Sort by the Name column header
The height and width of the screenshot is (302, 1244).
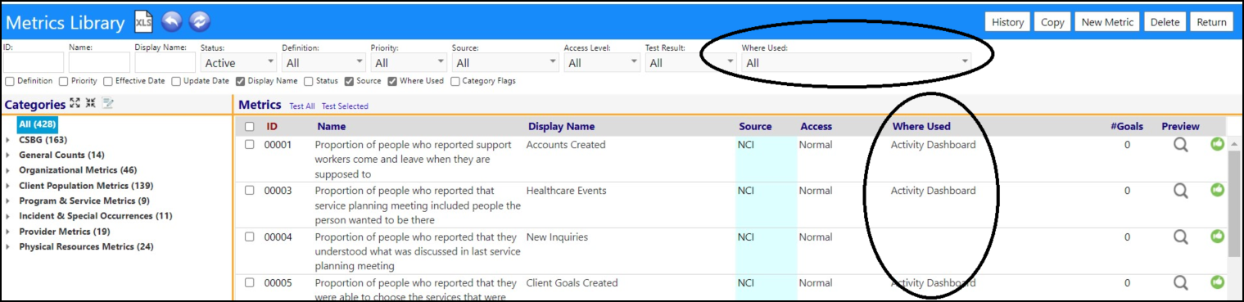[x=332, y=127]
